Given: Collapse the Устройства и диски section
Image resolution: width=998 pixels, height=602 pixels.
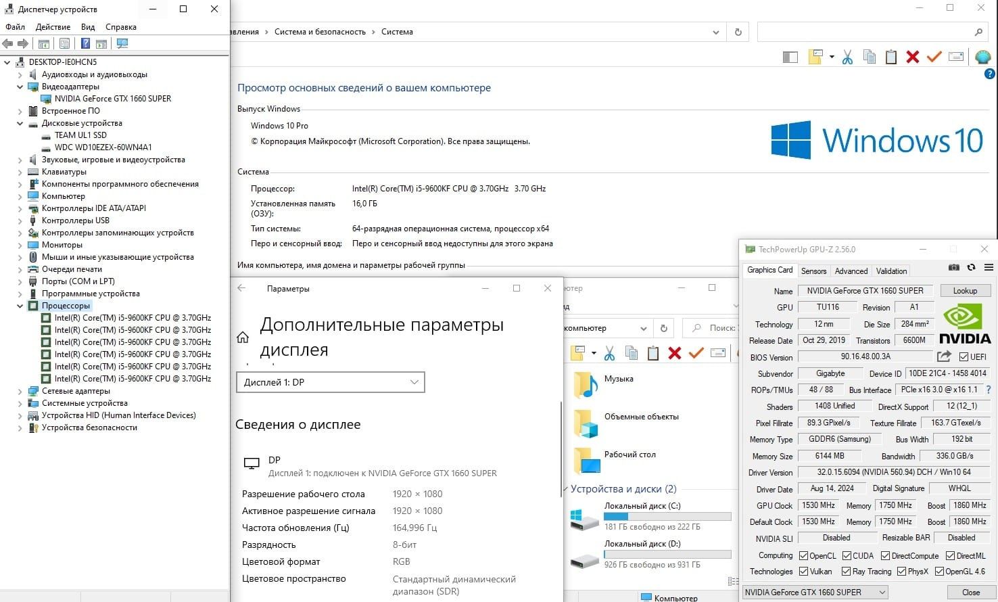Looking at the screenshot, I should 566,489.
